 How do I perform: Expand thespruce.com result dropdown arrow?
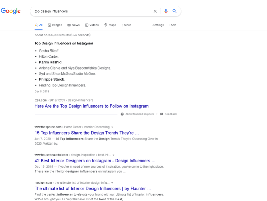(112, 127)
